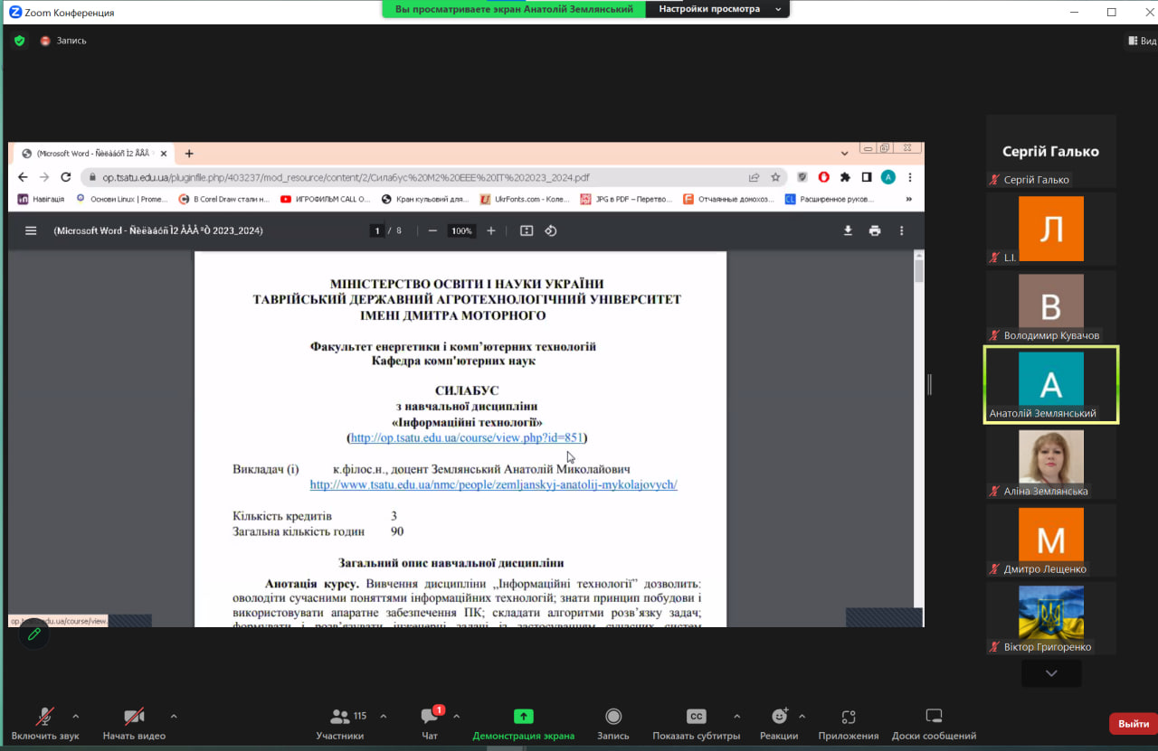
Task: Select Володимир Кувачов participant tile
Action: 1050,307
